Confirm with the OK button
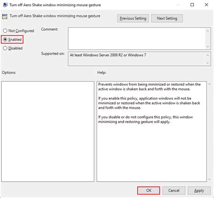This screenshot has width=214, height=198. (x=149, y=190)
